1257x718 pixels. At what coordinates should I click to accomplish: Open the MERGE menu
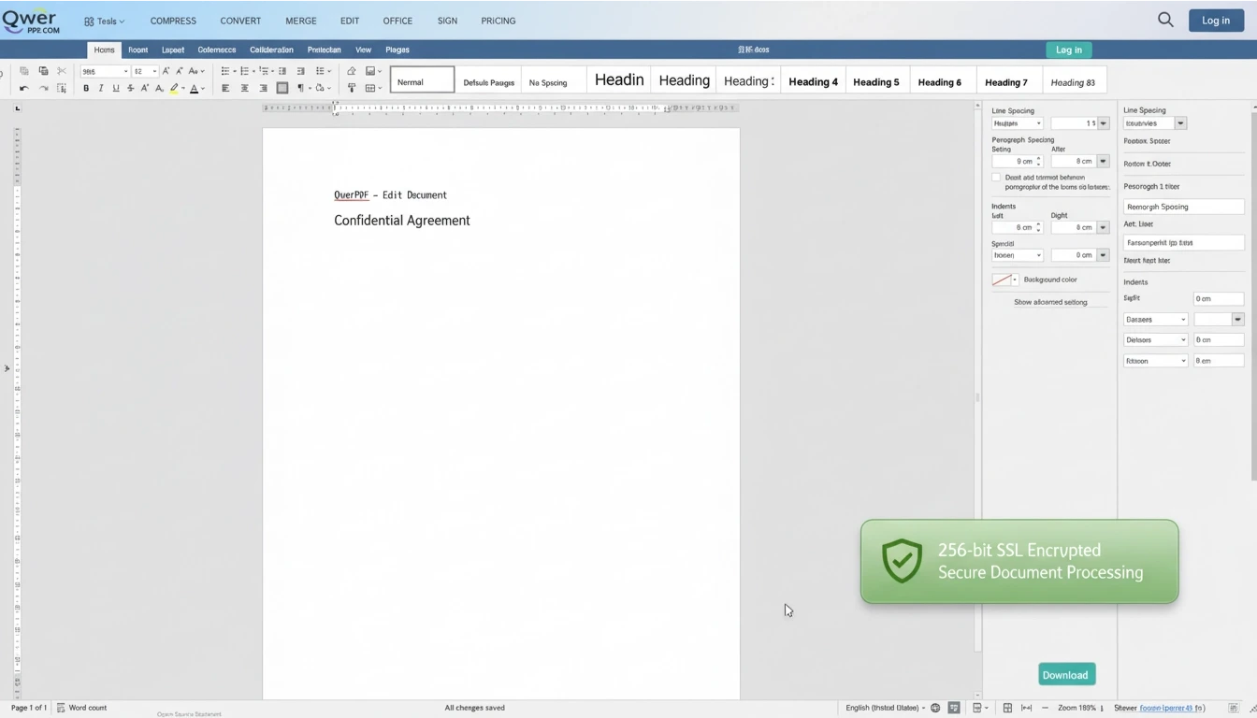300,21
